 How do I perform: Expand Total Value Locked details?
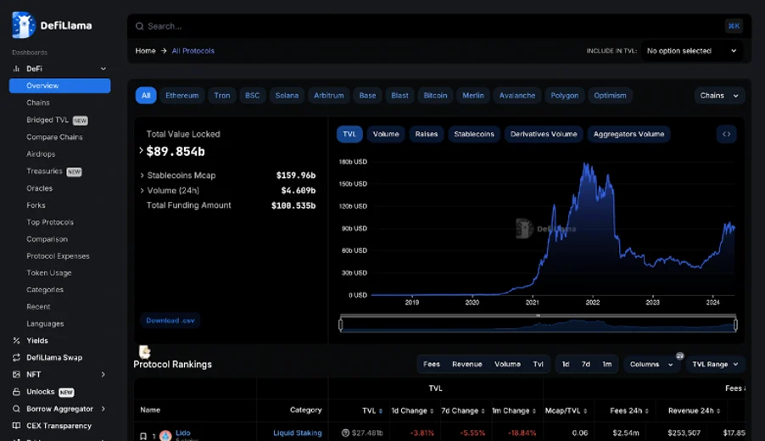(141, 151)
